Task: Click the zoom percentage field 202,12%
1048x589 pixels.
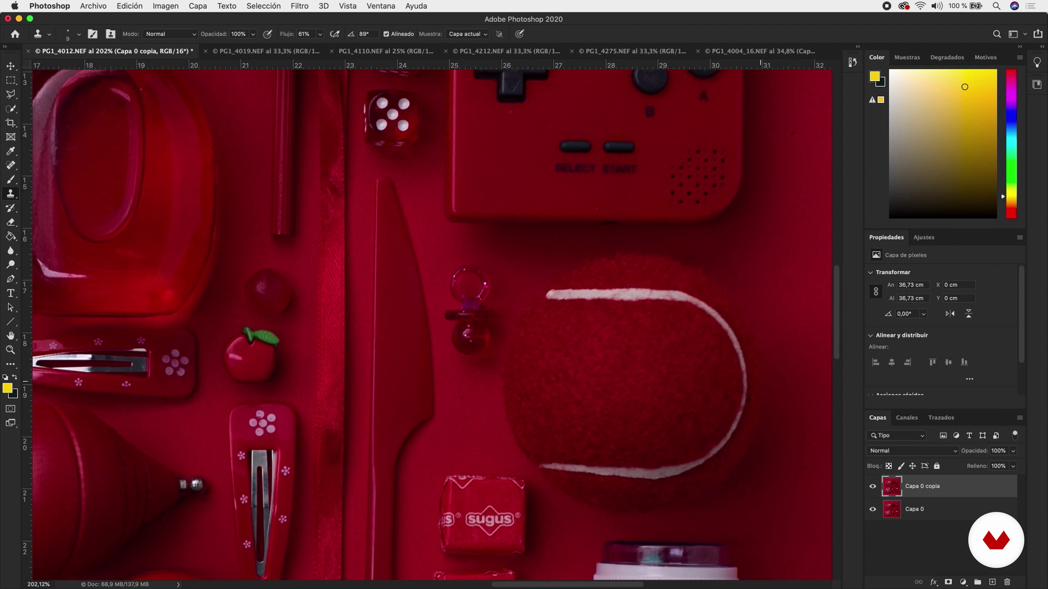Action: 39,584
